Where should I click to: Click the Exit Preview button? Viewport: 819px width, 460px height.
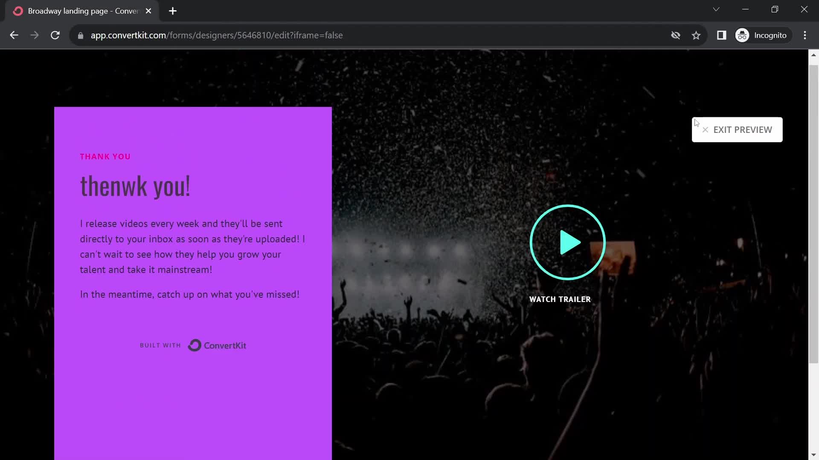click(737, 129)
